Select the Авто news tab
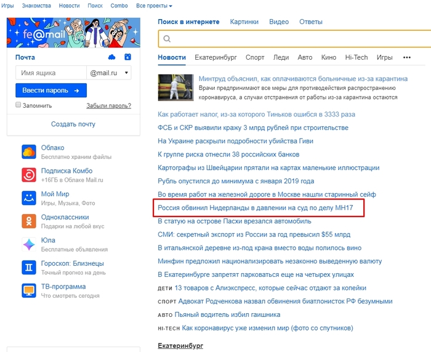Screen dimensions: 431x352 click(x=305, y=57)
